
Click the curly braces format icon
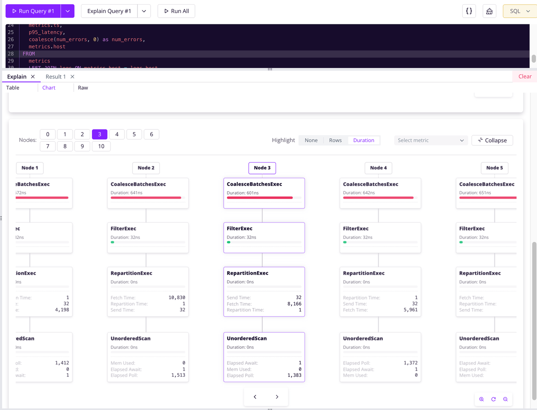[469, 11]
